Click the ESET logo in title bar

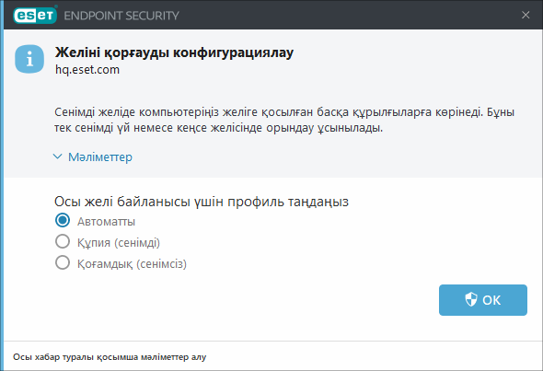click(x=35, y=16)
